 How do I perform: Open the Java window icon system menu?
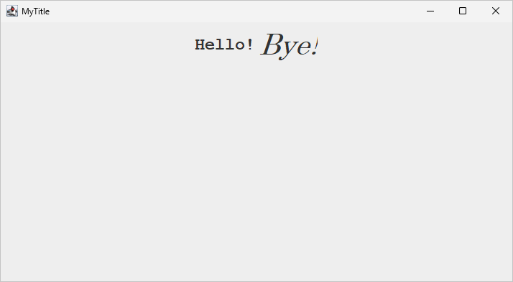click(12, 11)
